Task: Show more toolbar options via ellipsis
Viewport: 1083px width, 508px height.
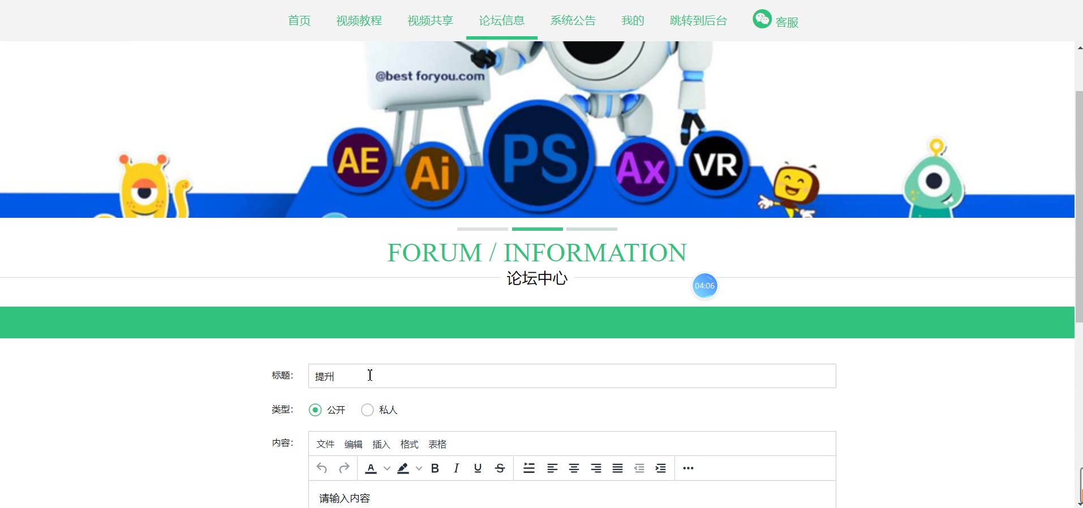Action: tap(688, 468)
